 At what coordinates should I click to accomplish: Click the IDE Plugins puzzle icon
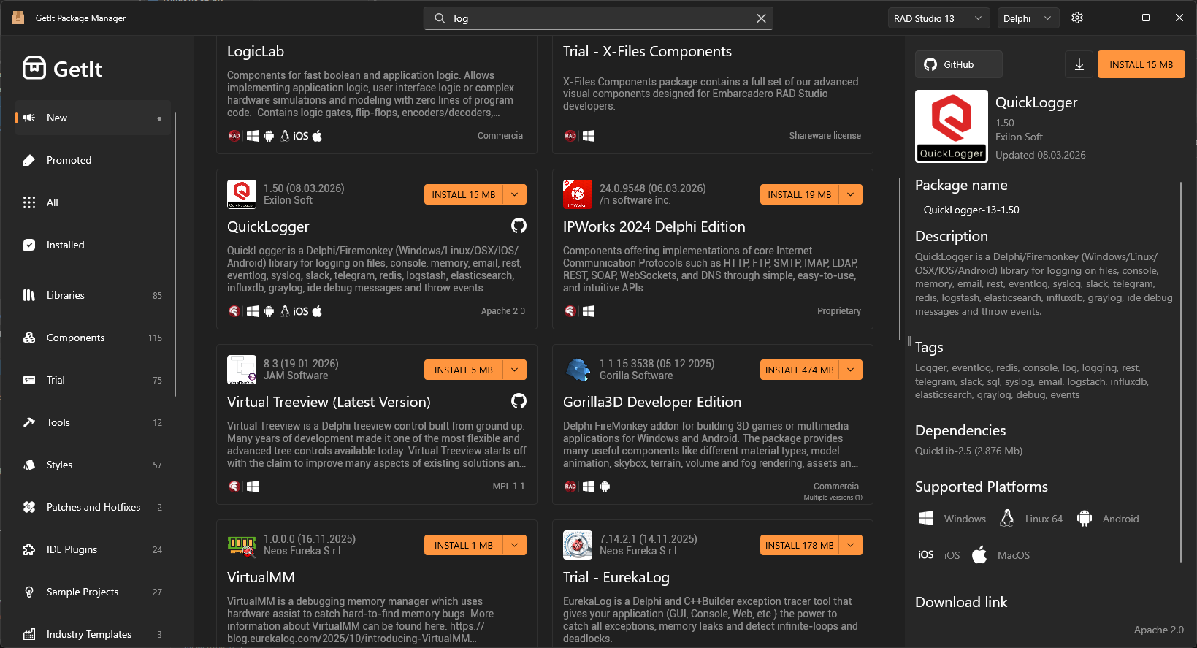(29, 549)
